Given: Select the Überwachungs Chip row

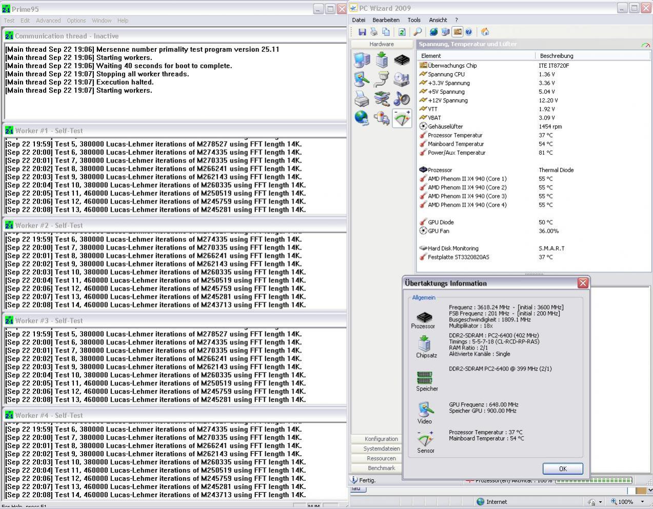Looking at the screenshot, I should point(533,65).
